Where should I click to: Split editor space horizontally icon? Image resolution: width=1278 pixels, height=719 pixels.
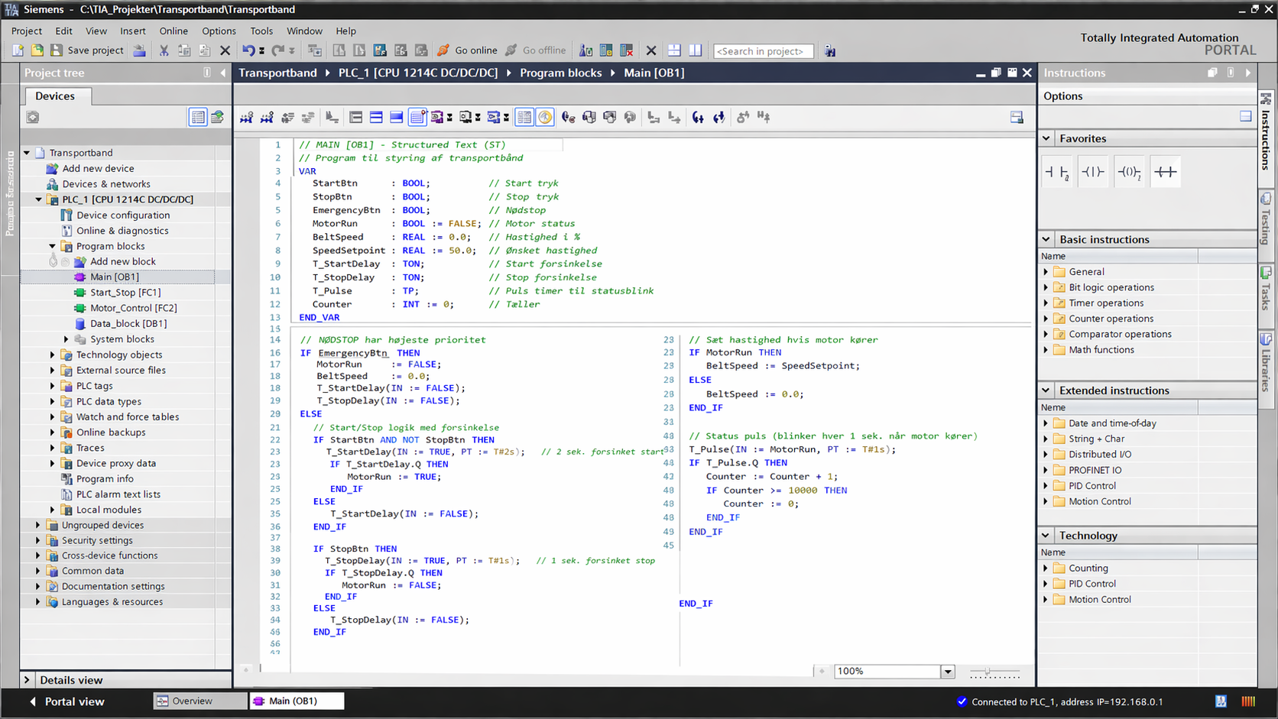(x=674, y=50)
